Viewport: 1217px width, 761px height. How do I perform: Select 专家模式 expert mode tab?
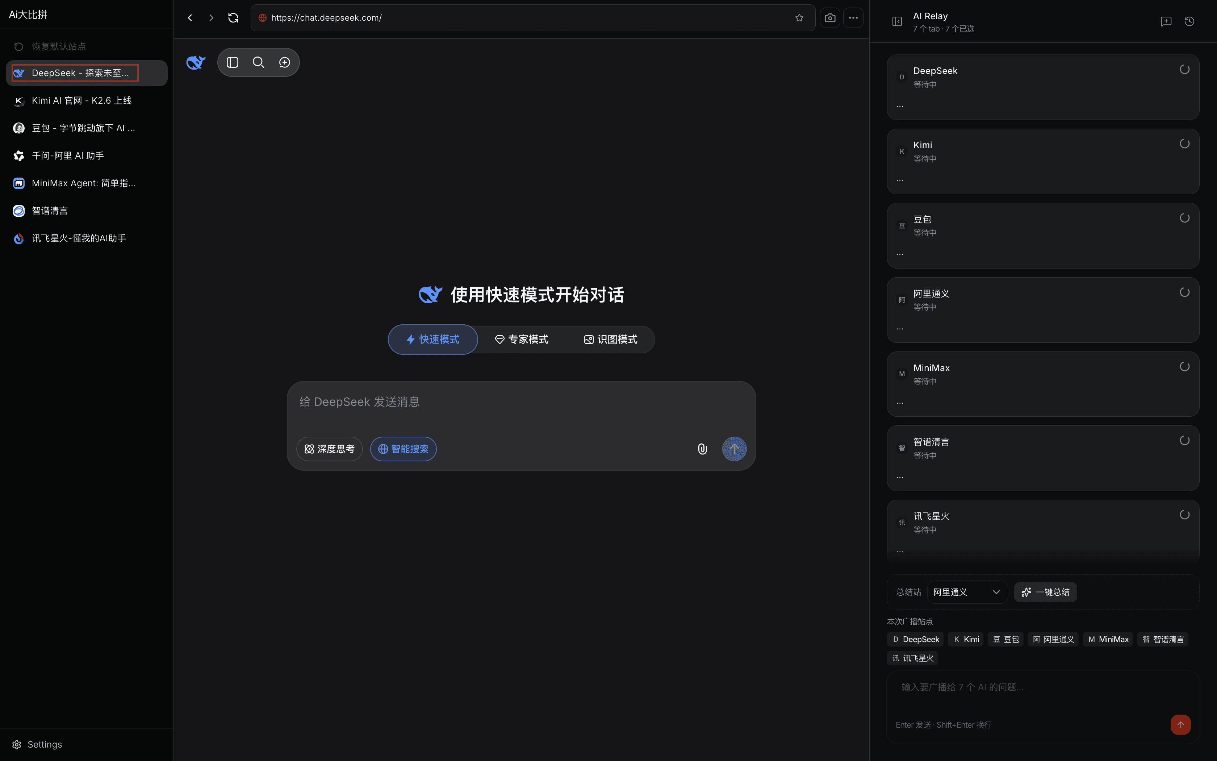(x=522, y=340)
